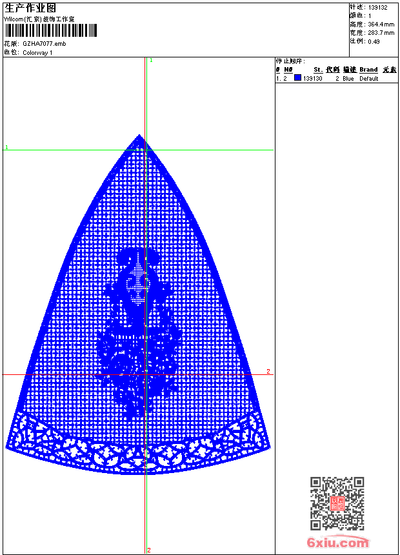400x555 pixels.
Task: Click the red marker 2 on right side
Action: coord(268,372)
